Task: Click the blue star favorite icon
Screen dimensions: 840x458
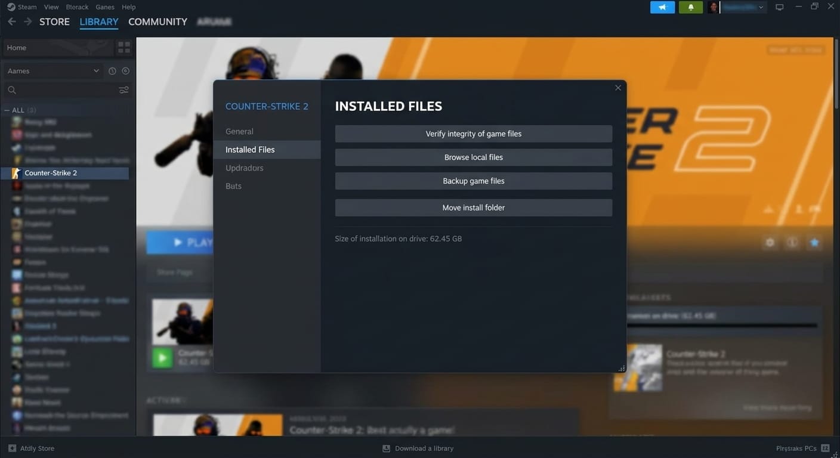Action: click(814, 243)
